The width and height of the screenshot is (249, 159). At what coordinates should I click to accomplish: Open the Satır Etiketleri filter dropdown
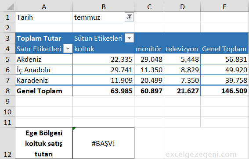click(x=68, y=49)
